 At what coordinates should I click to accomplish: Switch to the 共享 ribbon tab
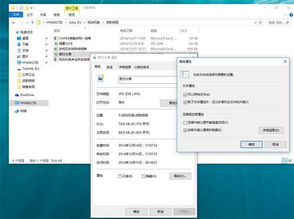(x=43, y=15)
